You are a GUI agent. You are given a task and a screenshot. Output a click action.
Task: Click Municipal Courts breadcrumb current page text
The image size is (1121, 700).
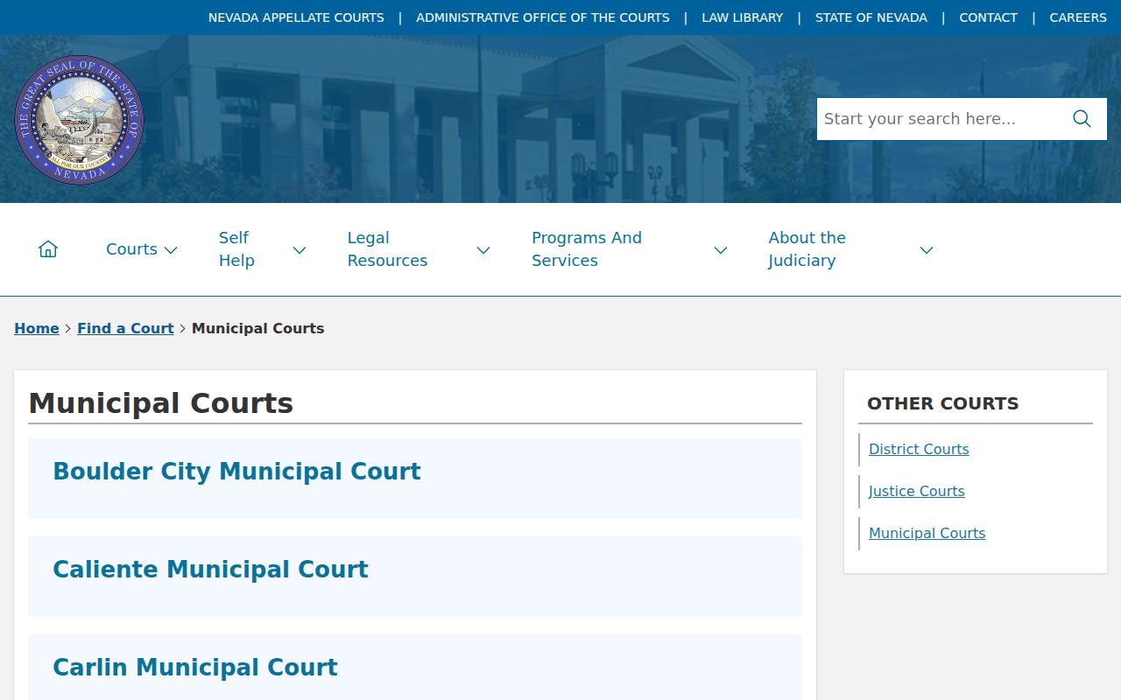click(x=258, y=328)
